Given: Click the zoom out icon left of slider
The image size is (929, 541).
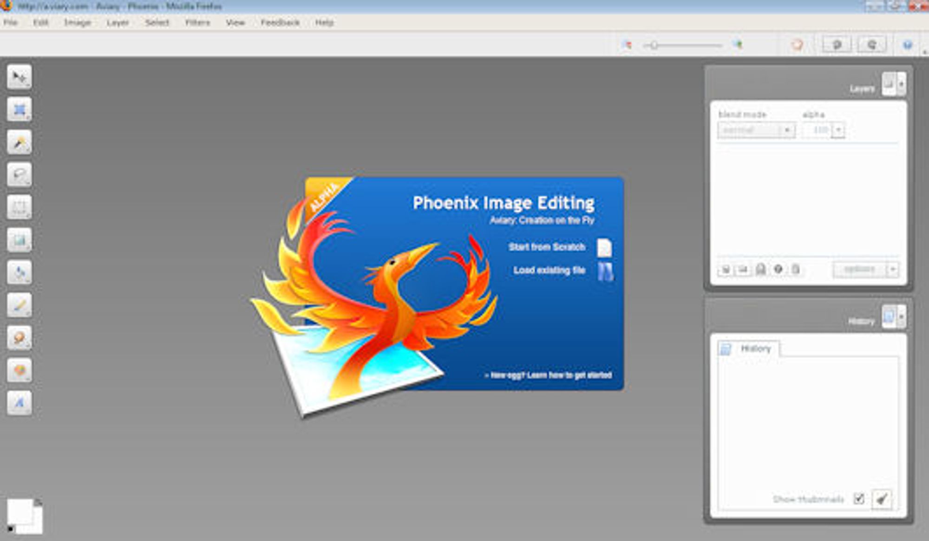Looking at the screenshot, I should (627, 45).
